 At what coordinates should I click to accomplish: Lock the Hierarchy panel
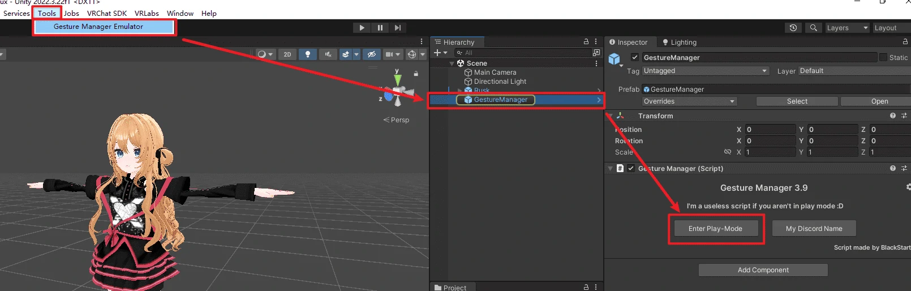tap(586, 42)
